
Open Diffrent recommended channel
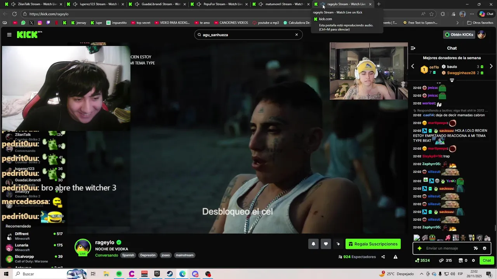click(x=34, y=236)
